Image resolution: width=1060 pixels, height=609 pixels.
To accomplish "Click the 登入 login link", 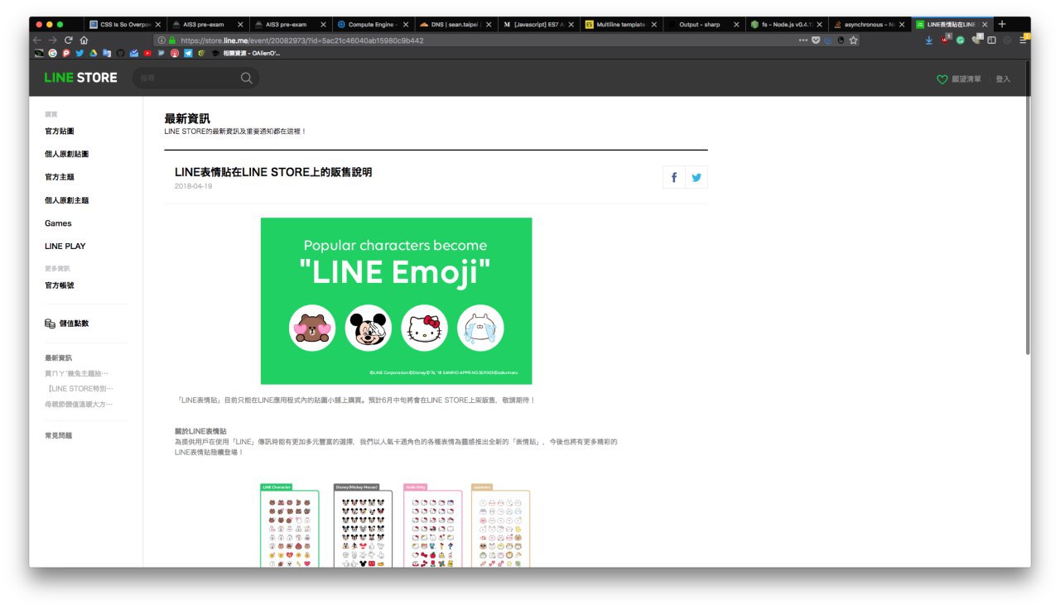I will tap(1003, 79).
